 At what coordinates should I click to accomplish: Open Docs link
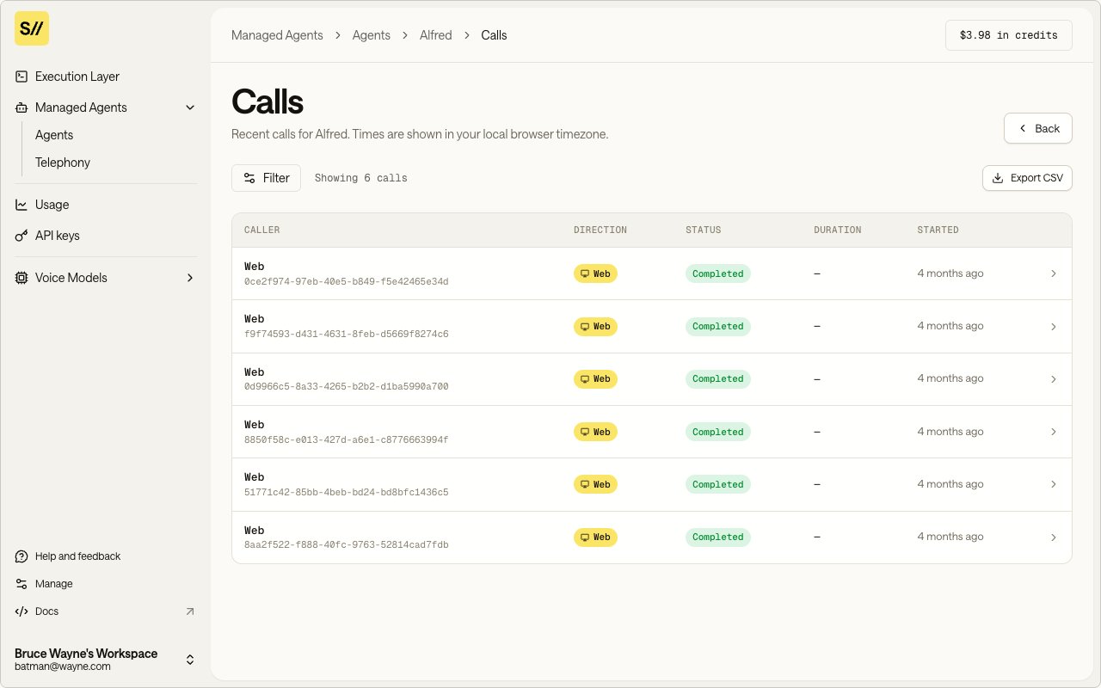(x=106, y=611)
